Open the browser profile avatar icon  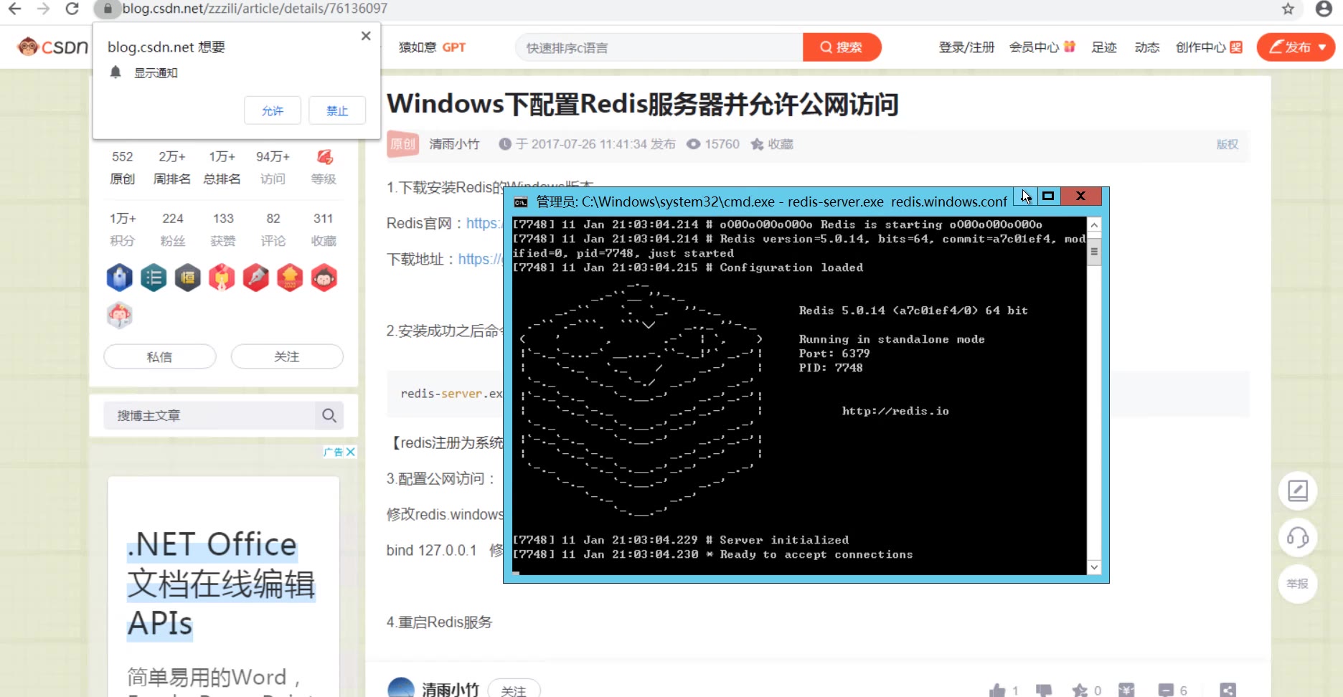pyautogui.click(x=1324, y=9)
